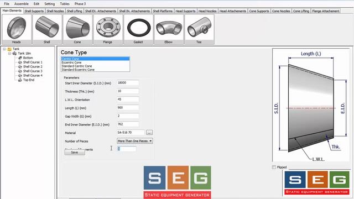Select the Heads element icon
Viewport: 354px width, 199px height.
click(17, 29)
